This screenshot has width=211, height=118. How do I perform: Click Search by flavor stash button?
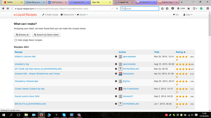coord(46,35)
